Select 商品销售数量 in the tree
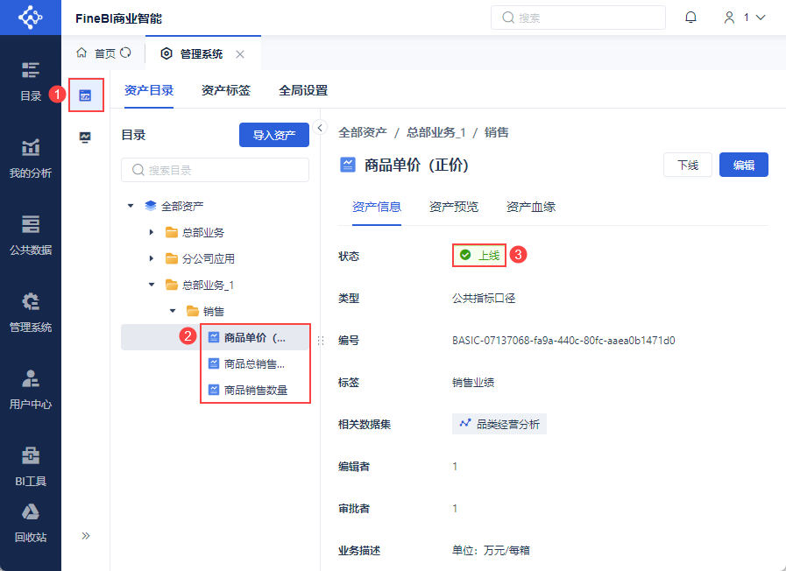 pyautogui.click(x=255, y=390)
